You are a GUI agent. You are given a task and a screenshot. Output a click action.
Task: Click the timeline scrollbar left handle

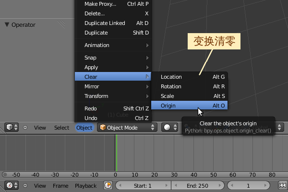5,174
